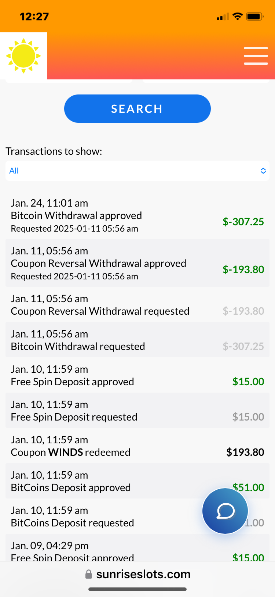Image resolution: width=275 pixels, height=597 pixels.
Task: Open the live chat bubble
Action: [225, 511]
